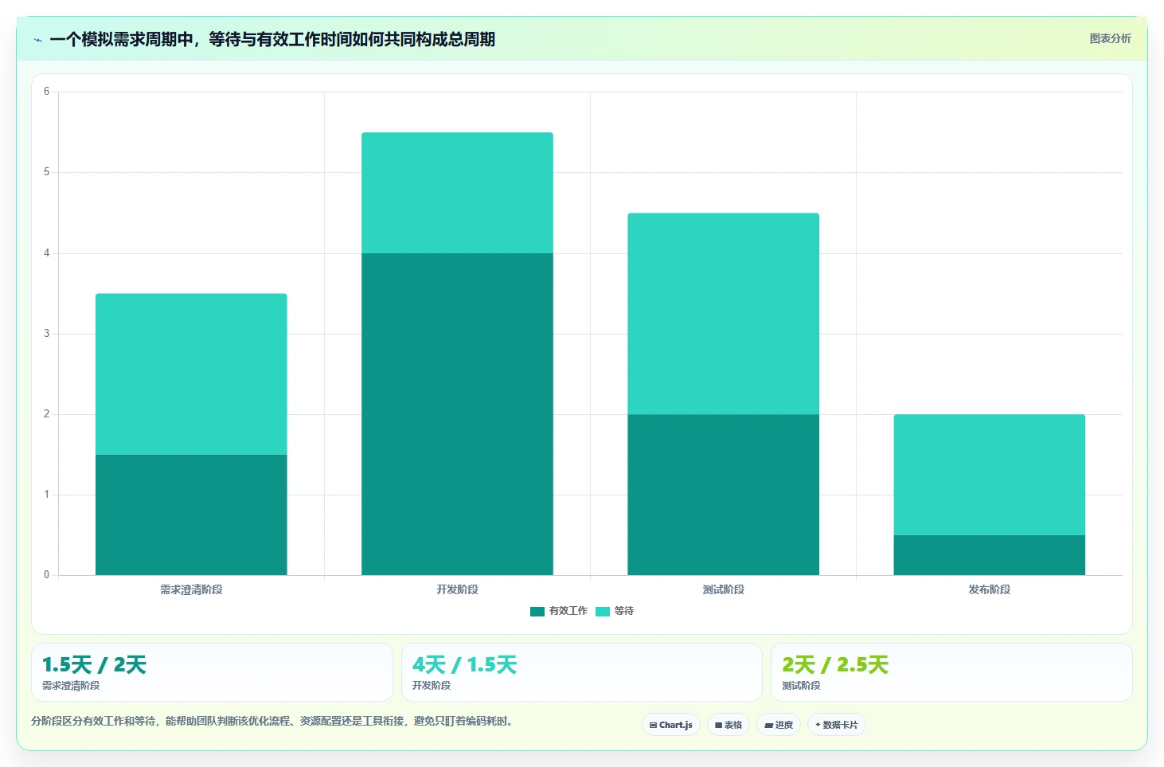Click the 测试阶段 effective-work bar segment
Screen dimensions: 1164x767
coord(723,495)
